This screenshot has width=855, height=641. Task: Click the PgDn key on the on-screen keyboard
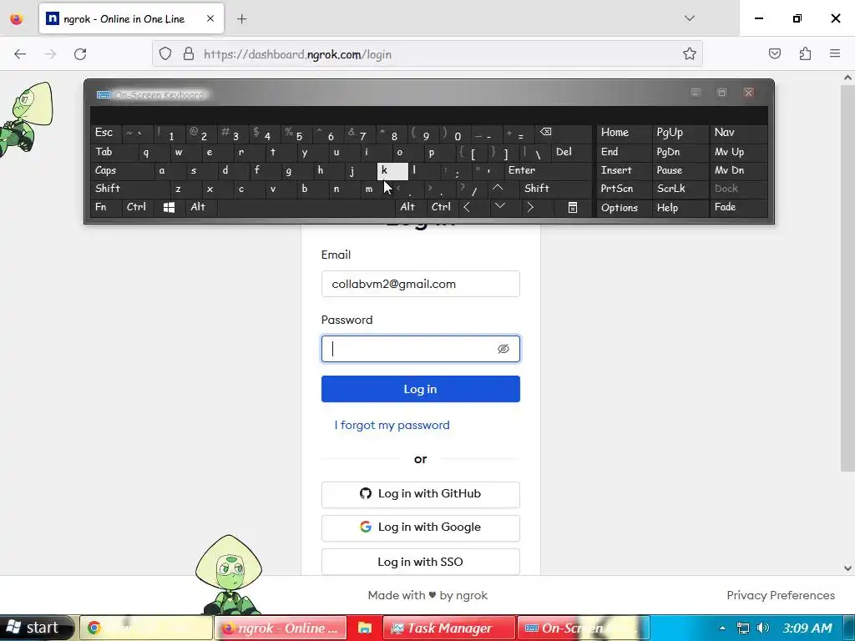pos(680,152)
